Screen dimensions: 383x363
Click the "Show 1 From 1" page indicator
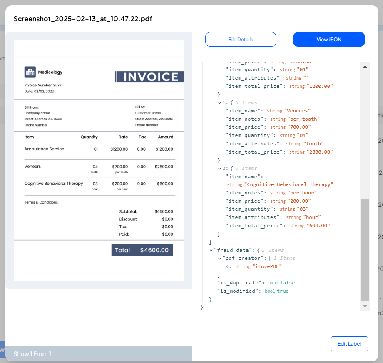coord(32,354)
